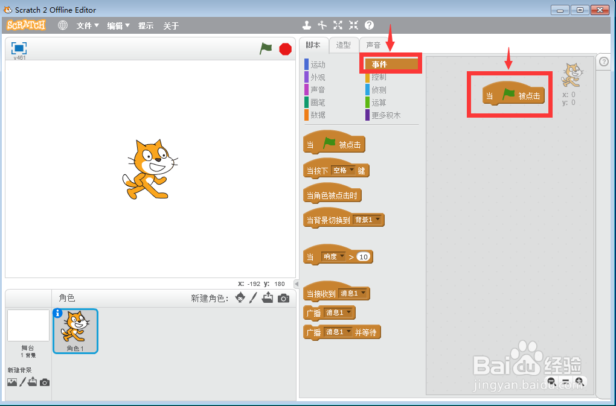Switch to the 造型 tab
616x406 pixels.
[344, 45]
